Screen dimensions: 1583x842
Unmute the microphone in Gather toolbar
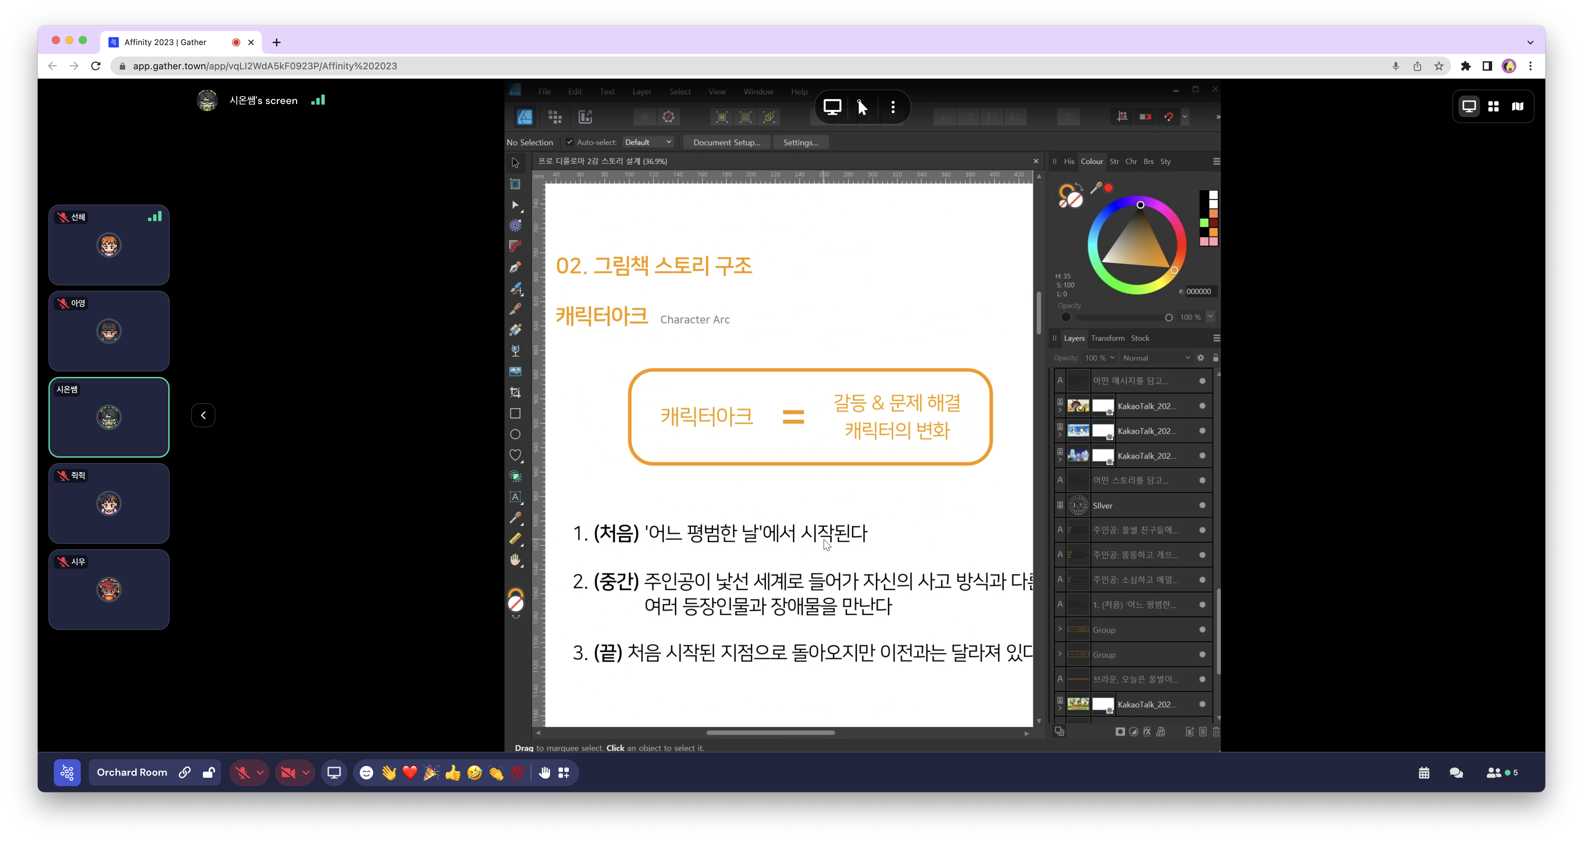[x=243, y=773]
